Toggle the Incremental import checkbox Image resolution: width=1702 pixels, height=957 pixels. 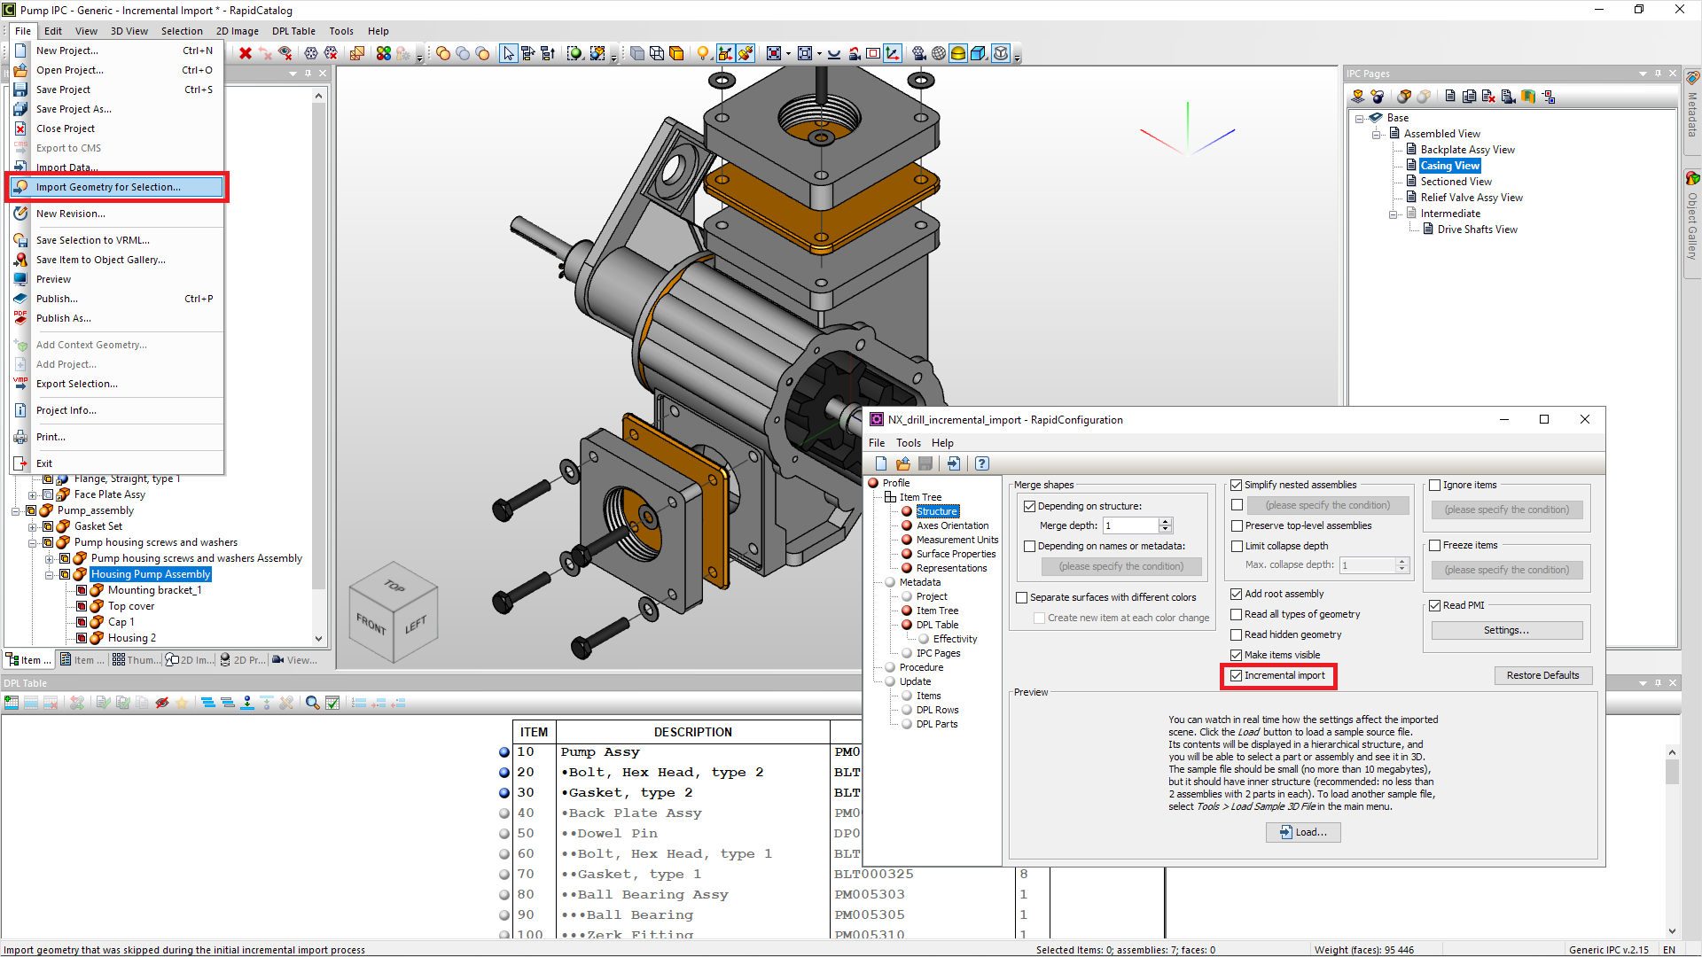coord(1236,675)
